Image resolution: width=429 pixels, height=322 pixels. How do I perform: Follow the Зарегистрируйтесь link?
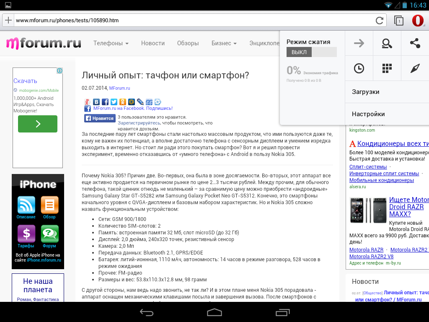139,123
